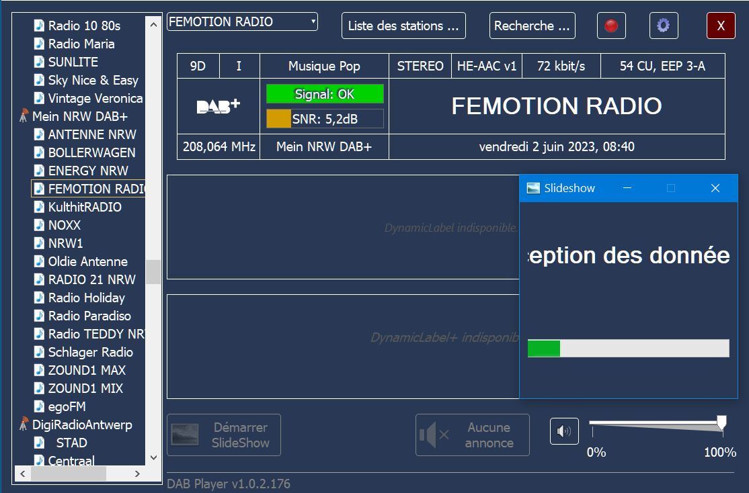
Task: Minimize the Slideshow window
Action: tap(627, 188)
